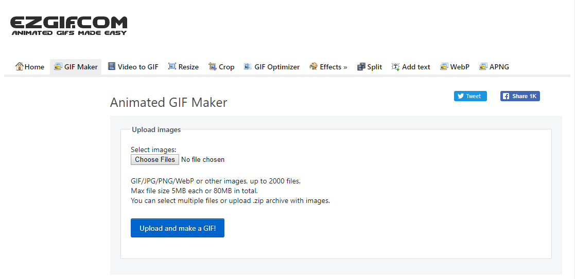Click the WebP picture icon
This screenshot has height=279, width=575.
point(444,67)
